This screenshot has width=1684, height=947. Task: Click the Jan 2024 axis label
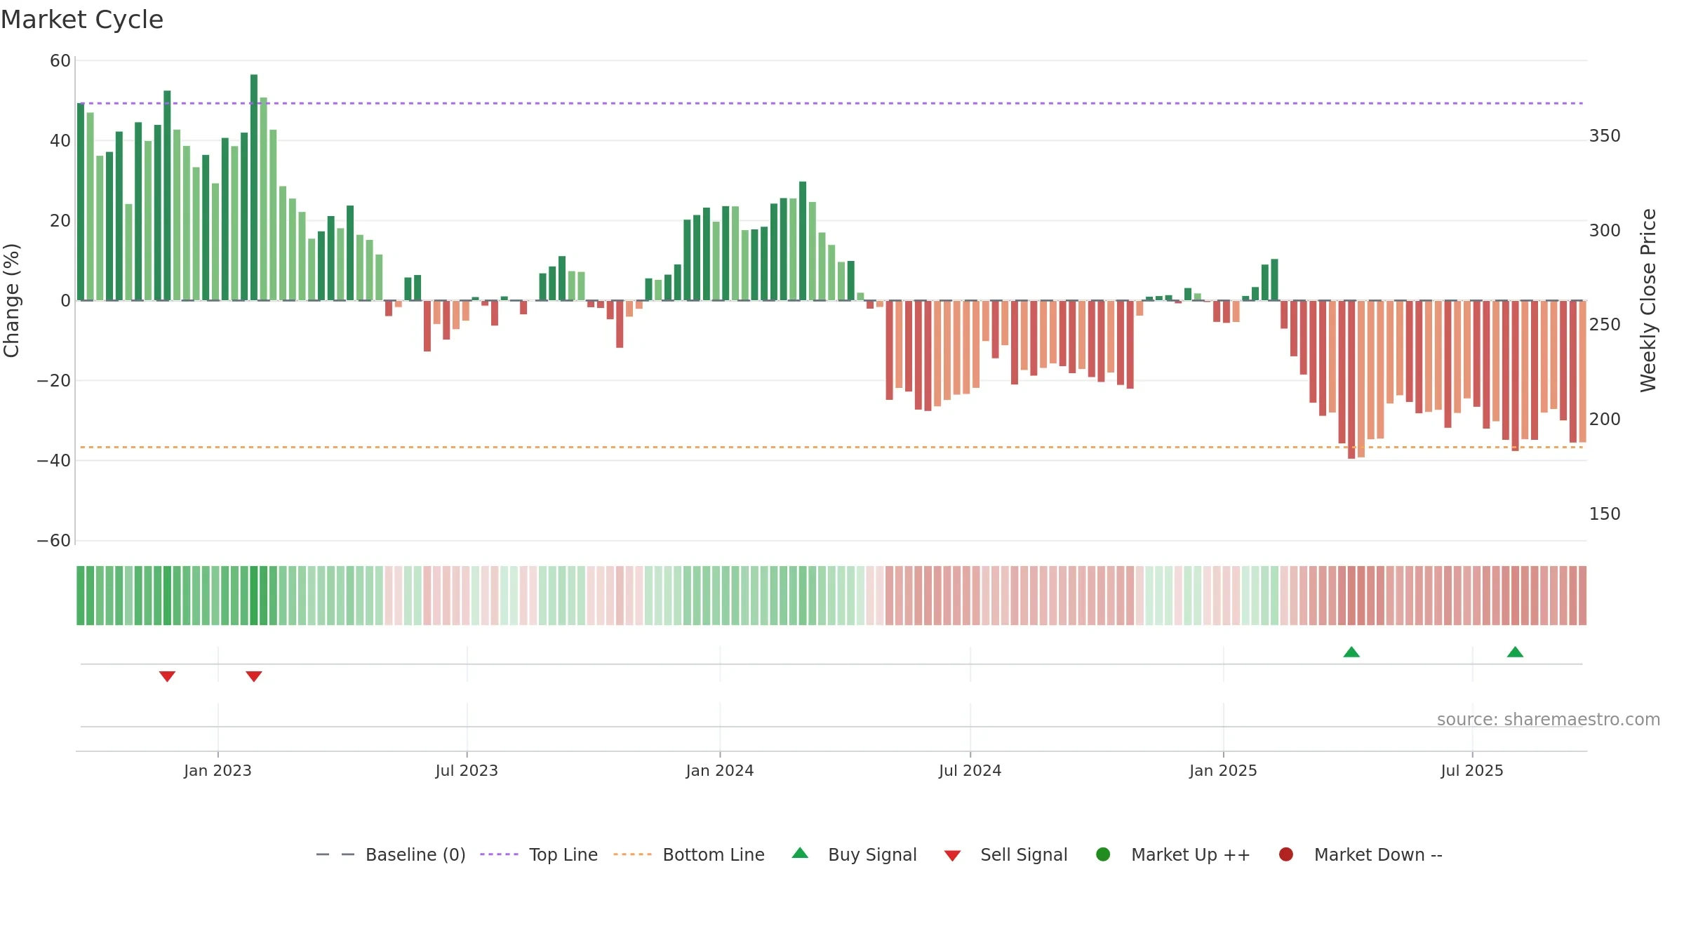(720, 770)
